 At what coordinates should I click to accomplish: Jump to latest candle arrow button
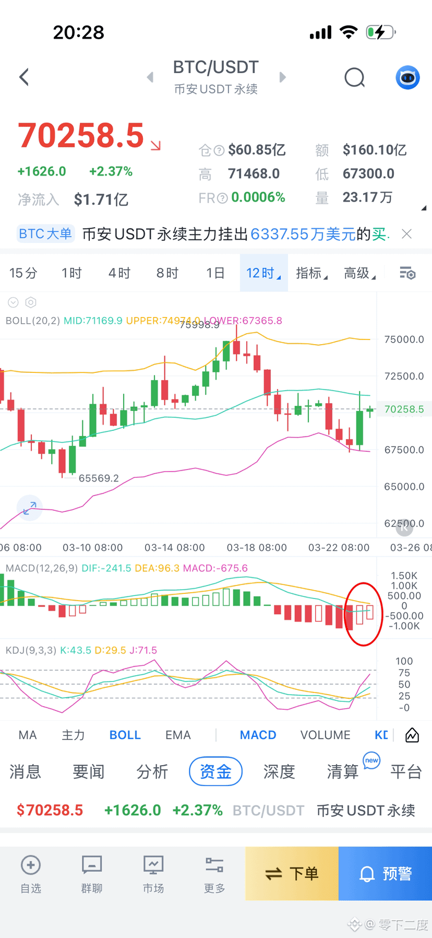pos(404,528)
